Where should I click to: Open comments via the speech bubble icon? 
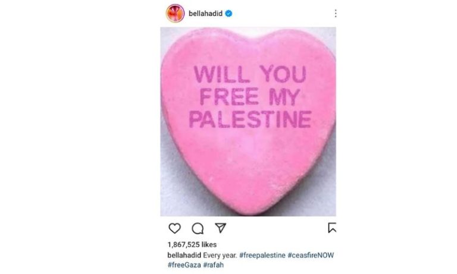[x=198, y=229]
